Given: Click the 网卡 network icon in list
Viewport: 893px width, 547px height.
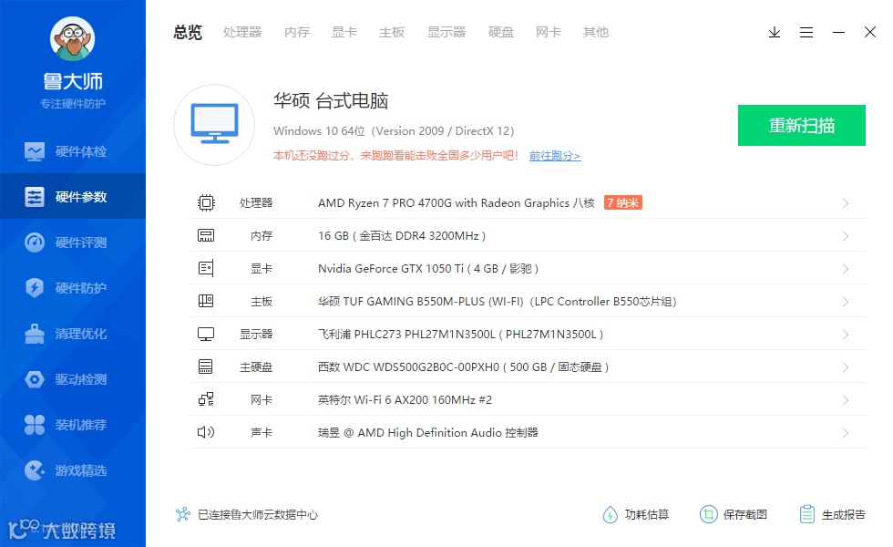Looking at the screenshot, I should click(x=206, y=399).
